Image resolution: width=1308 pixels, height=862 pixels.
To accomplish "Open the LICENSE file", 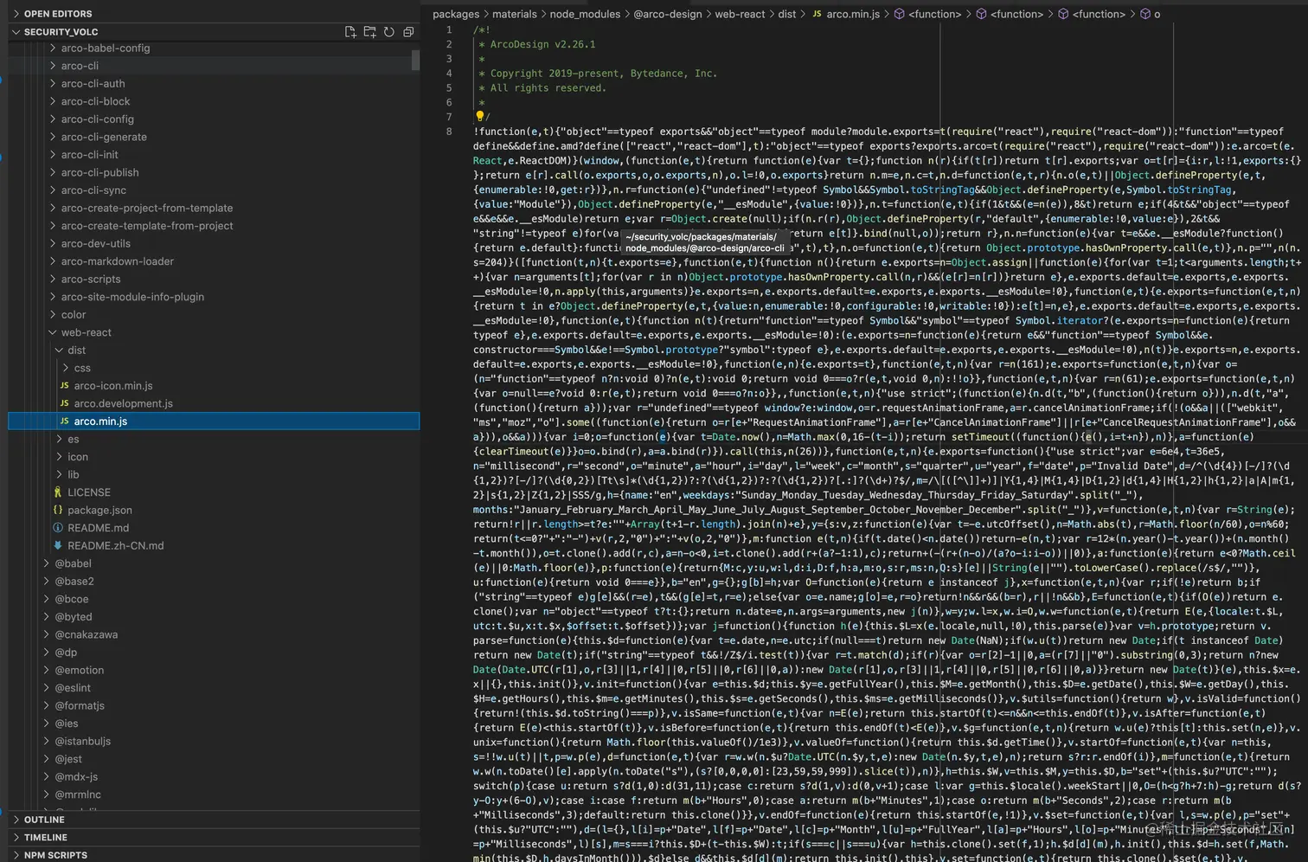I will (x=89, y=492).
